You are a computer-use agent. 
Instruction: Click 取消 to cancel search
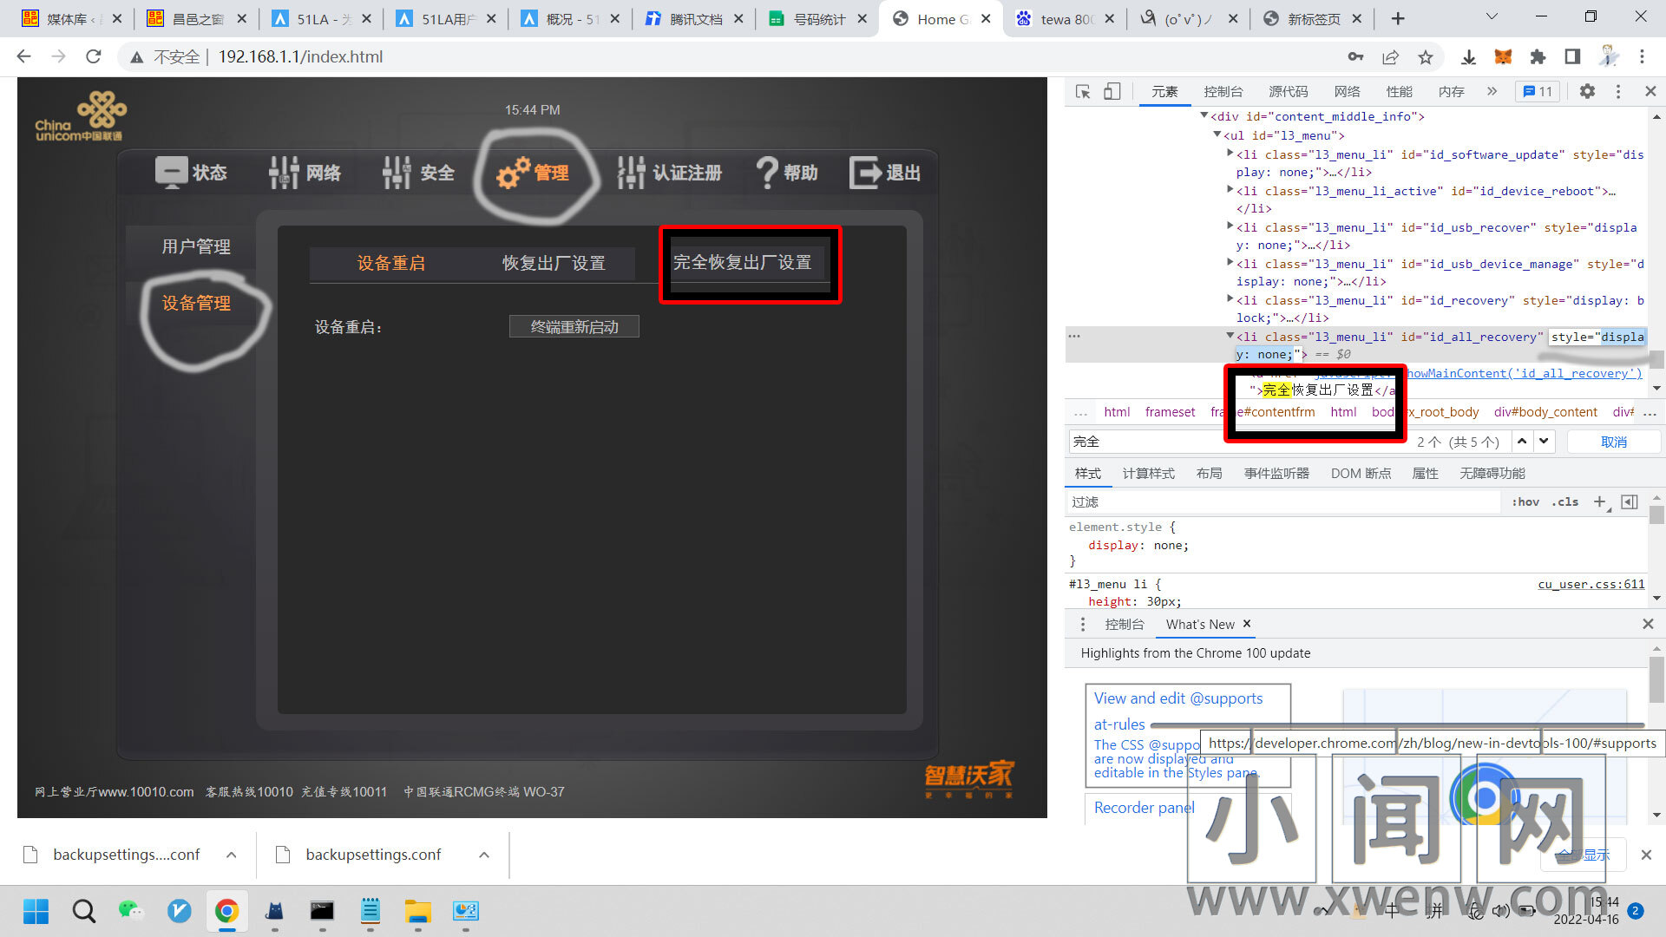tap(1614, 442)
